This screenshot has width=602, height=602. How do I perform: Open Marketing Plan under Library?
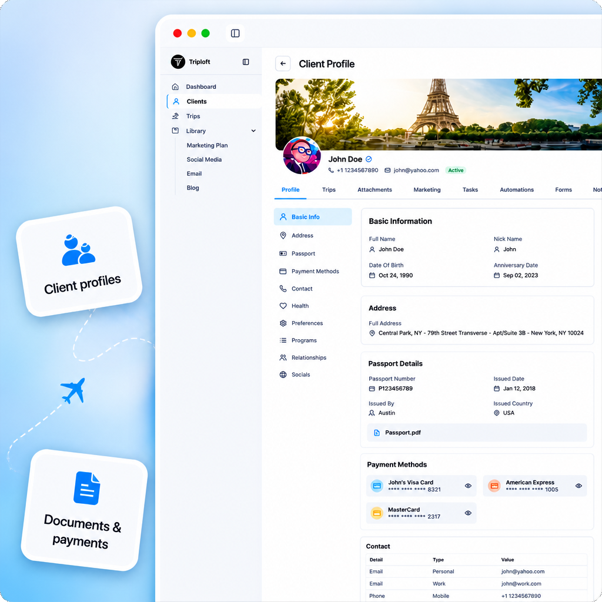pos(207,146)
